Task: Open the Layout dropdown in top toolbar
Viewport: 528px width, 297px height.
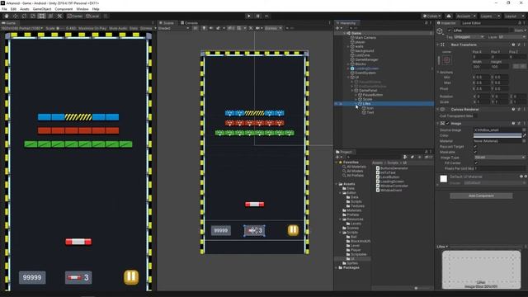Action: [514, 16]
